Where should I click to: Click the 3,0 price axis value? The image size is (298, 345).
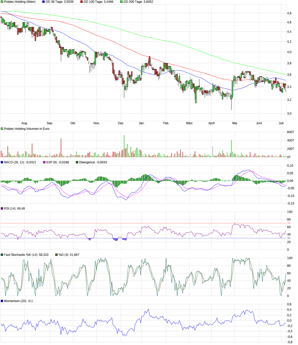[x=289, y=114]
